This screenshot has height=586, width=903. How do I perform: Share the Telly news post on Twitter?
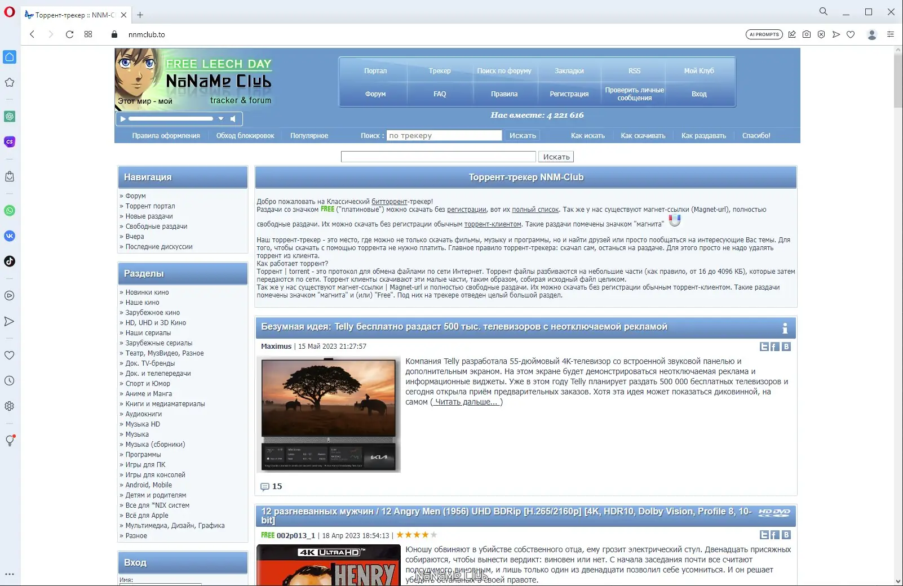(764, 347)
